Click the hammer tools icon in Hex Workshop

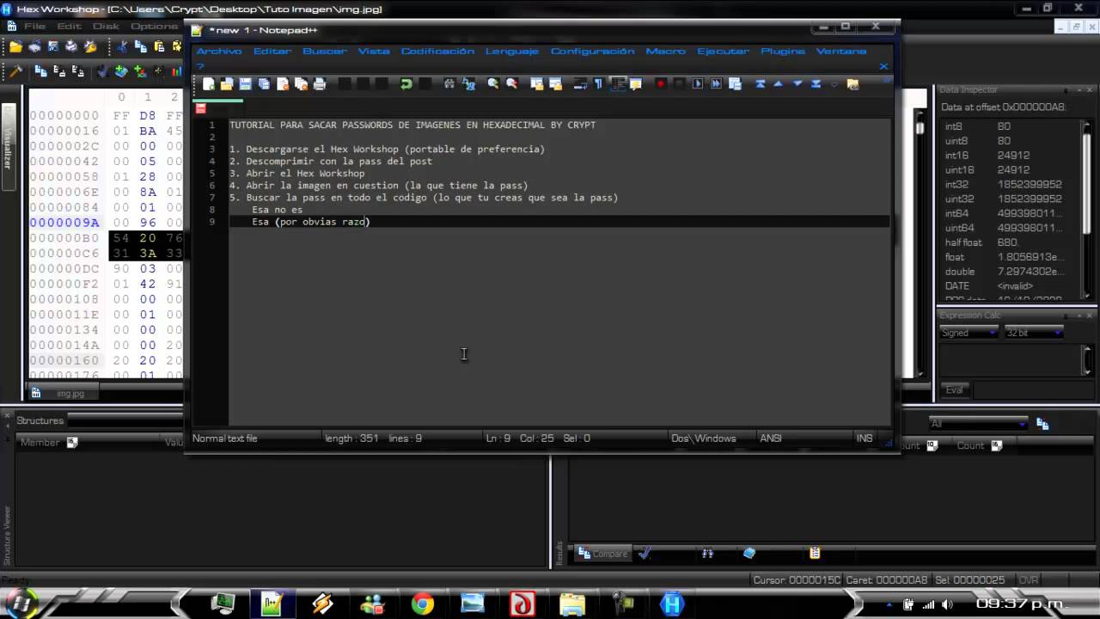click(x=15, y=70)
